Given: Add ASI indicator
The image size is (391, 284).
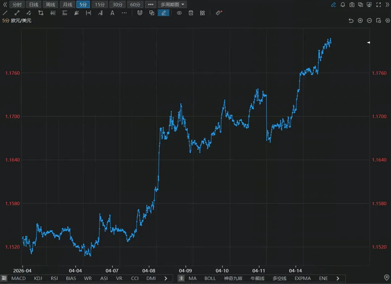Looking at the screenshot, I should click(x=104, y=278).
